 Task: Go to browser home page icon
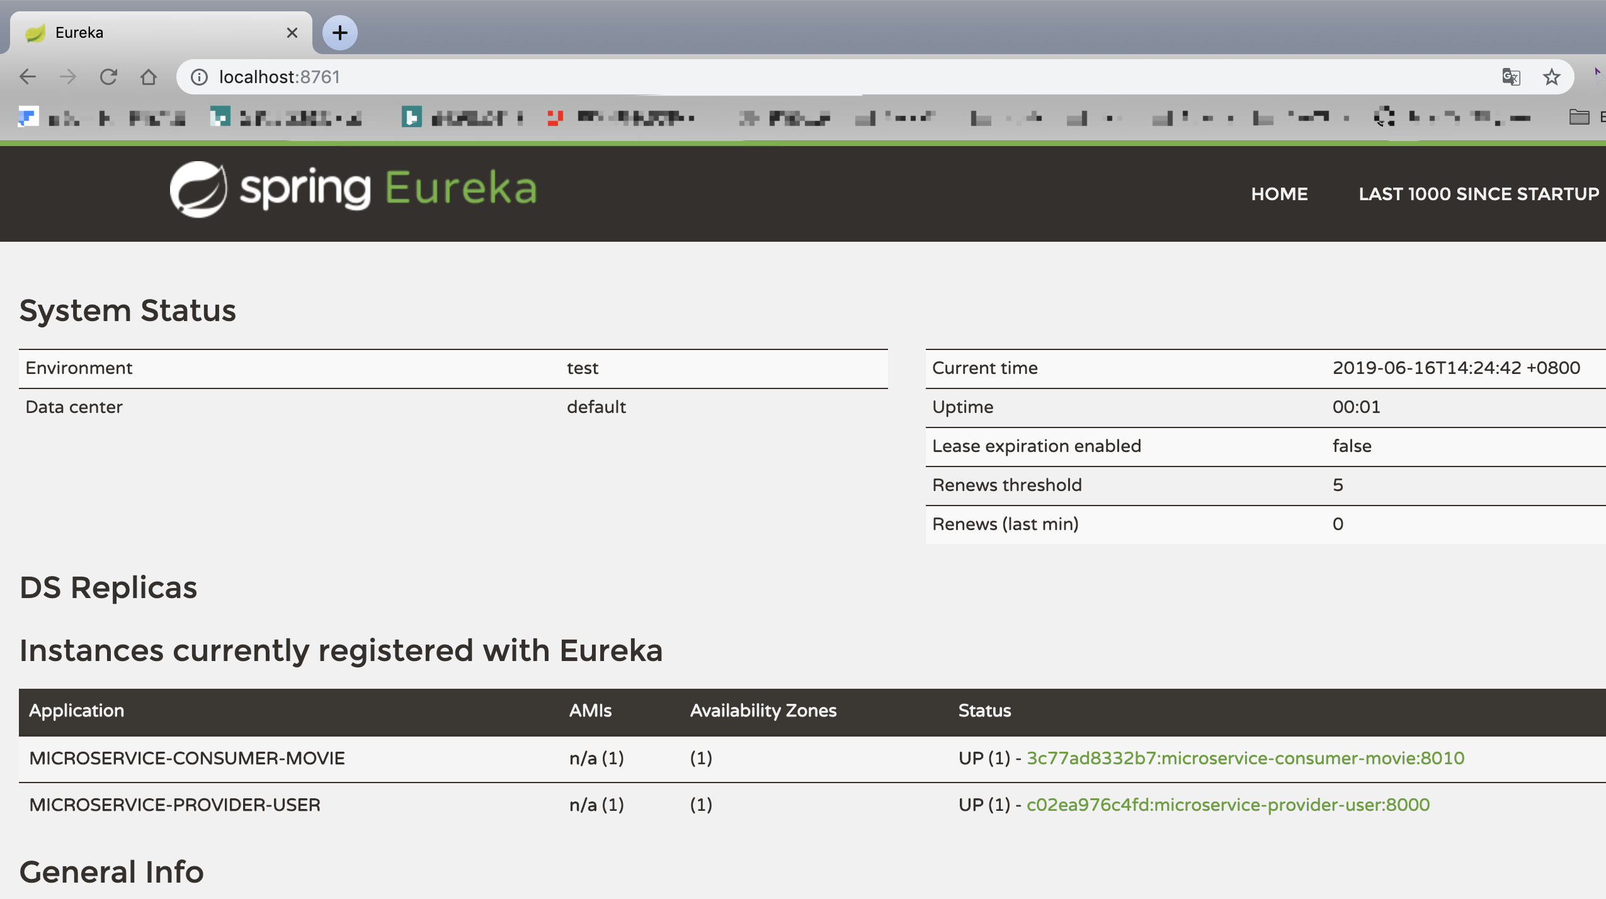tap(149, 77)
